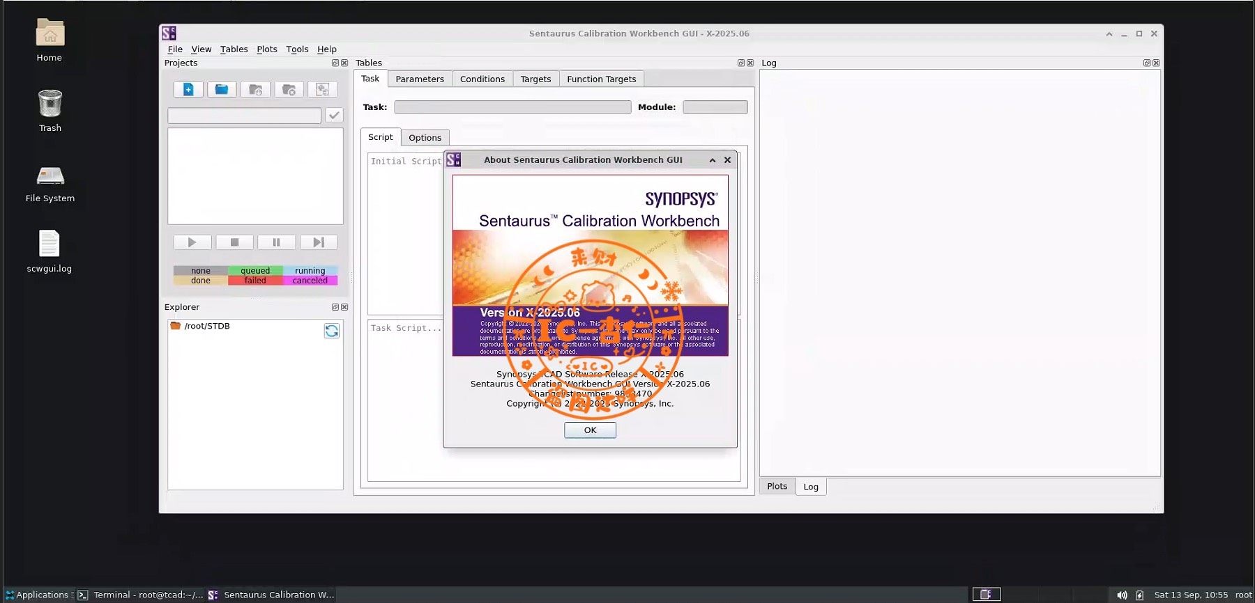Click the green 'queued' status swatch
The image size is (1255, 603).
(255, 271)
